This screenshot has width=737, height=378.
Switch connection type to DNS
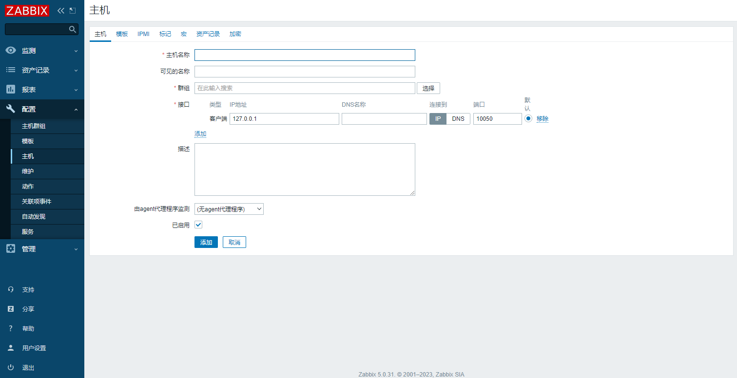point(458,119)
